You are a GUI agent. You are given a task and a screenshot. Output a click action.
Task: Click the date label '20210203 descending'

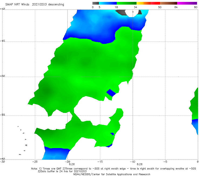(48, 4)
